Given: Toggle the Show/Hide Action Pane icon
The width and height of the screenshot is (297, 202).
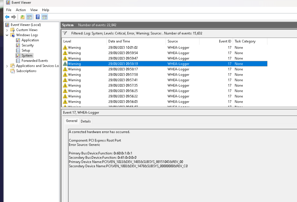Looking at the screenshot, I should point(45,17).
